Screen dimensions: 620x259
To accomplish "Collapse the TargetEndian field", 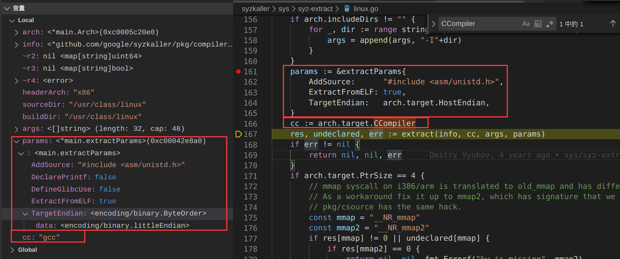I will 25,214.
